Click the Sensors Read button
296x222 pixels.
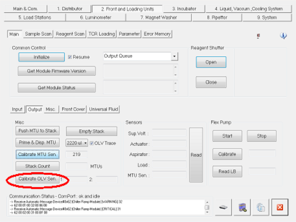(x=196, y=155)
